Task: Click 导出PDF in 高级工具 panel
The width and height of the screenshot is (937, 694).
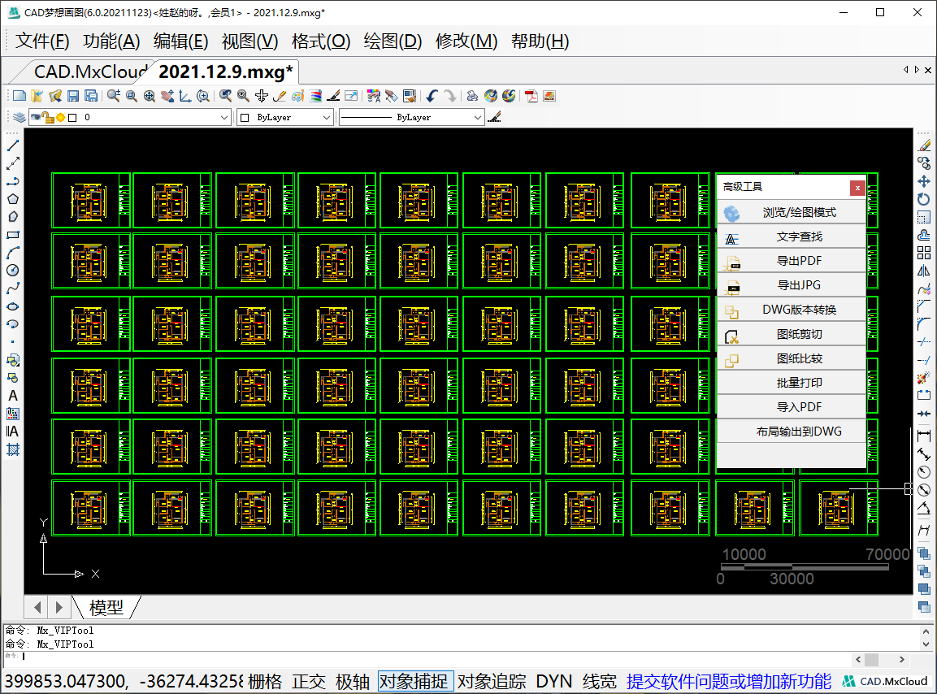Action: click(x=792, y=261)
